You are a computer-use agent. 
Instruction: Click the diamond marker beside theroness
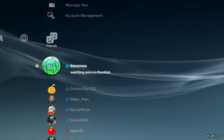tap(37, 66)
